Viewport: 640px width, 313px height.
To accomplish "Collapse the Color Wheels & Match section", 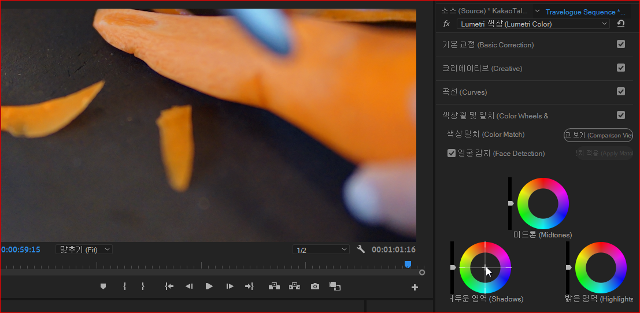I will click(x=495, y=115).
